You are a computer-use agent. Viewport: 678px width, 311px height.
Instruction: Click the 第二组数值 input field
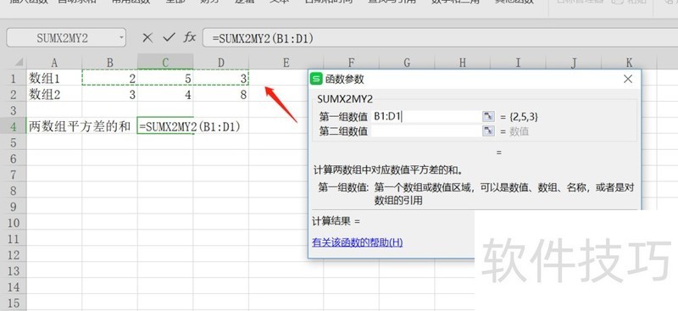(x=426, y=131)
